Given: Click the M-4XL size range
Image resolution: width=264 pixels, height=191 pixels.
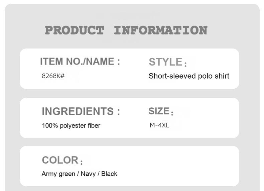Looking at the screenshot, I should [159, 125].
